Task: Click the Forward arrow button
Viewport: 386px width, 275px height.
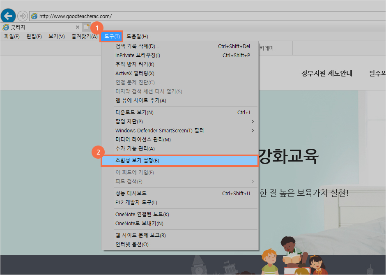Action: [x=23, y=16]
